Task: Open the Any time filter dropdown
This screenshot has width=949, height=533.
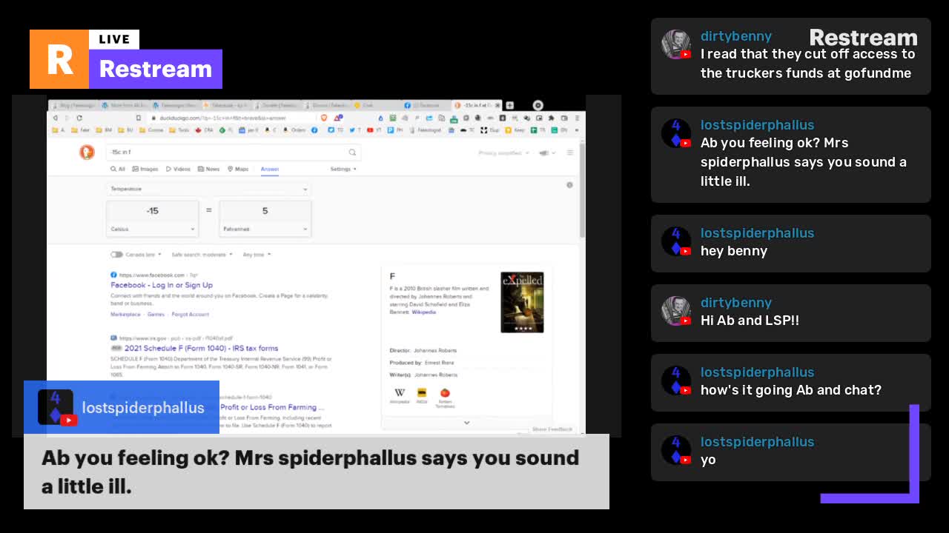Action: click(x=257, y=255)
